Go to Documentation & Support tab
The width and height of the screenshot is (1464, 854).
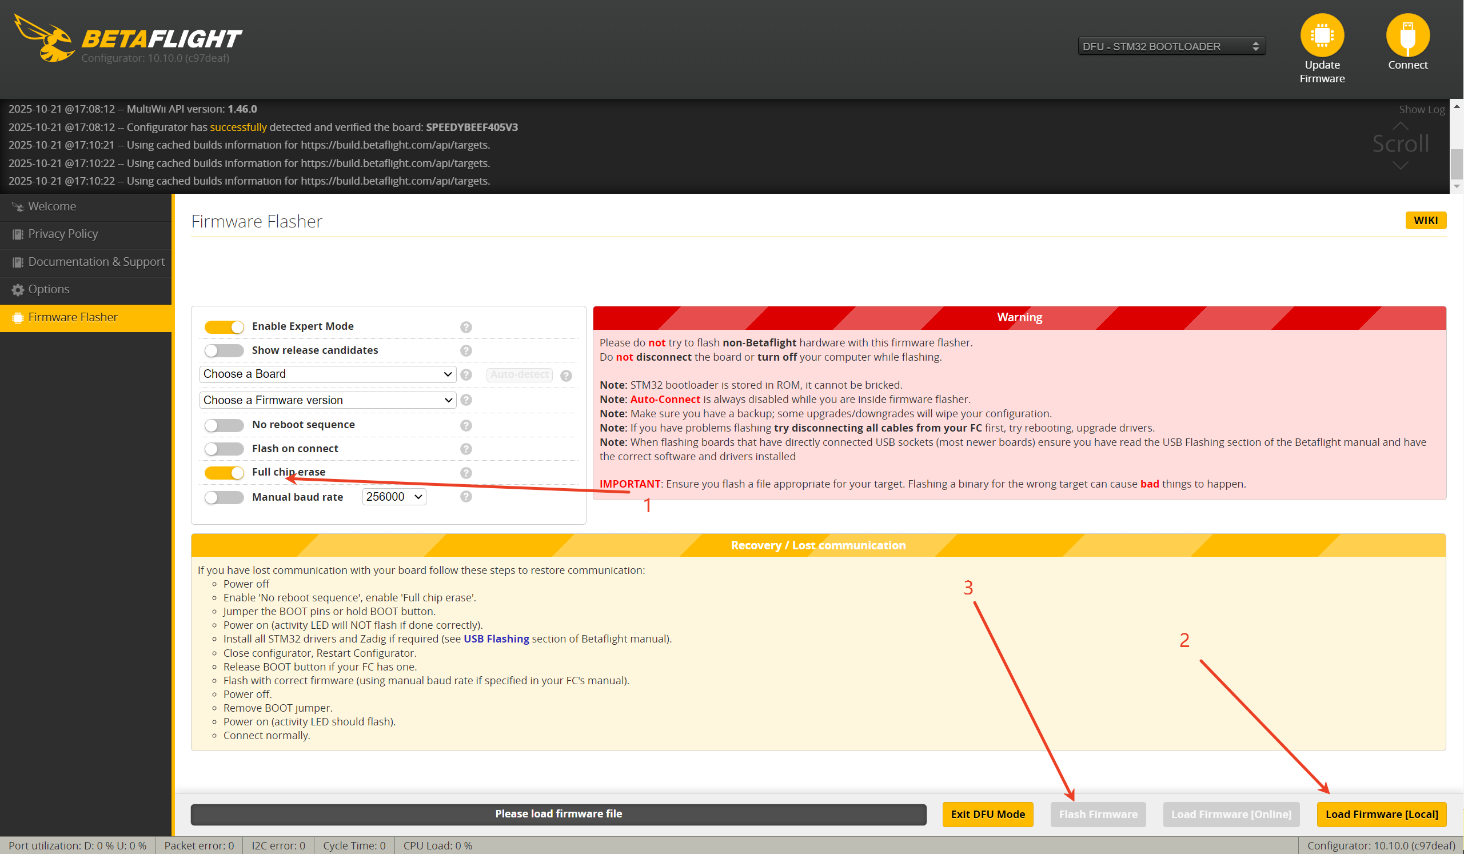96,262
